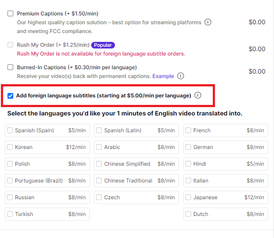Check the Dutch language option

[x=189, y=214]
